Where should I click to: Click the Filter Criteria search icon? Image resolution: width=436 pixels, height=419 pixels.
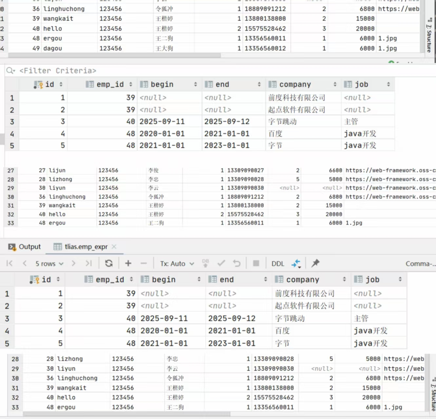(10, 70)
